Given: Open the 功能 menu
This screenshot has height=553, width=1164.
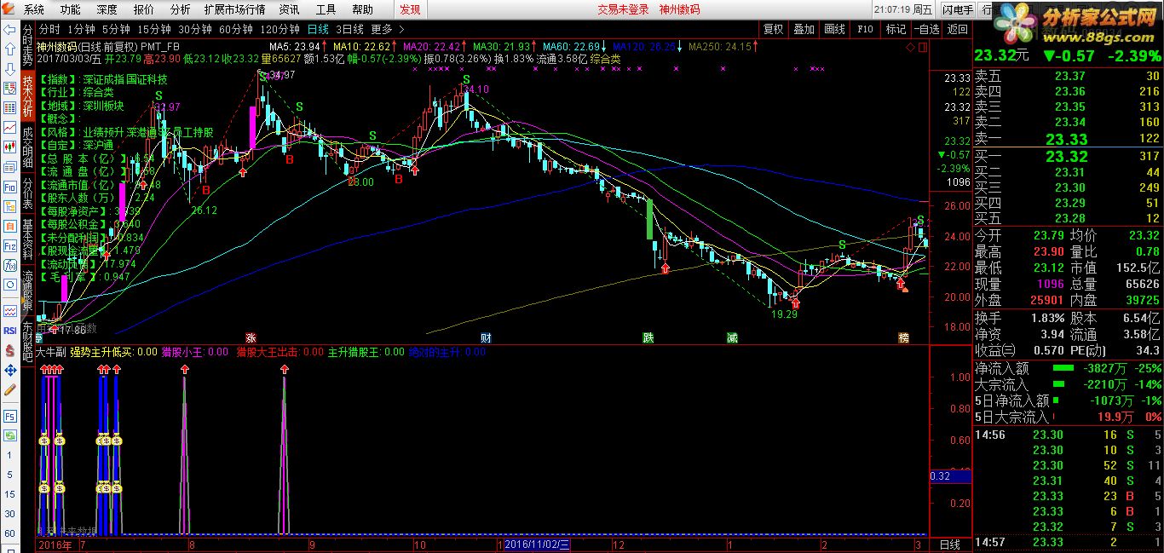Looking at the screenshot, I should click(71, 9).
